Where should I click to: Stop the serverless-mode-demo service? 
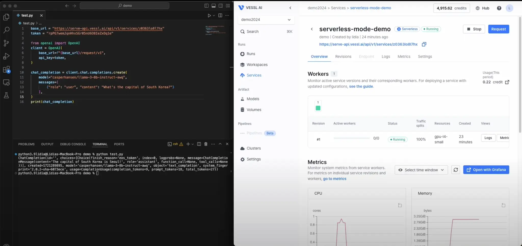(474, 29)
